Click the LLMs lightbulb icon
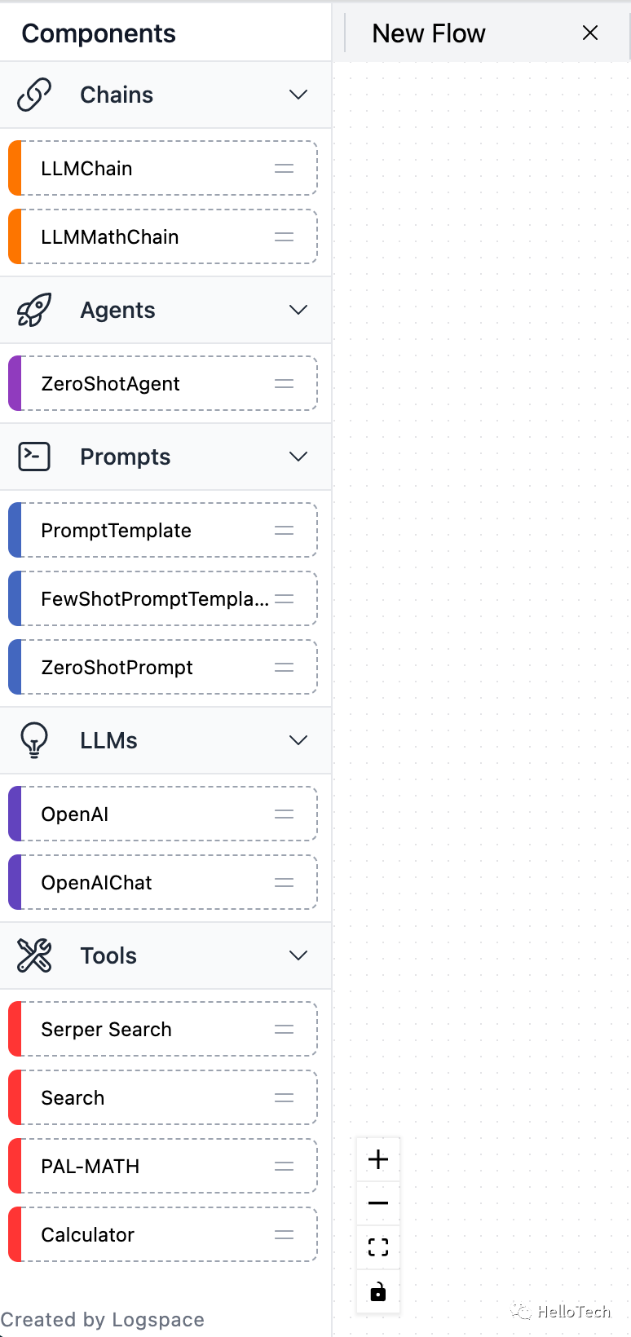Screen dimensions: 631x1337 click(34, 740)
